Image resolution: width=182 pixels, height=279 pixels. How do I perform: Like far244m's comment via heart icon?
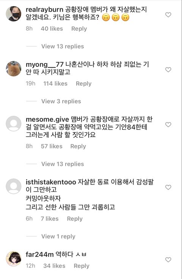tap(168, 260)
